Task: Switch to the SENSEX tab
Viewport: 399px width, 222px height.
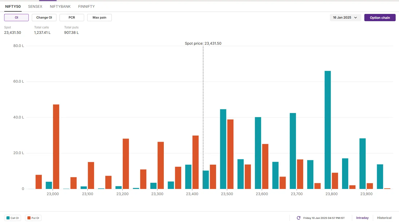Action: [x=35, y=6]
